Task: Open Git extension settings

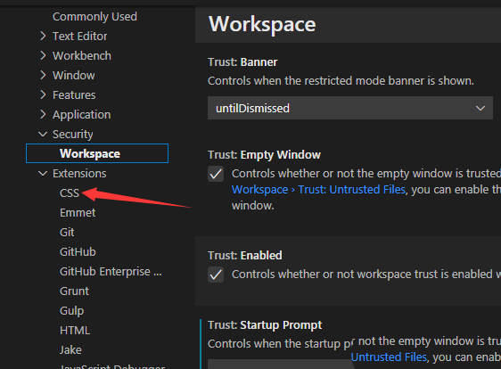Action: pyautogui.click(x=67, y=233)
